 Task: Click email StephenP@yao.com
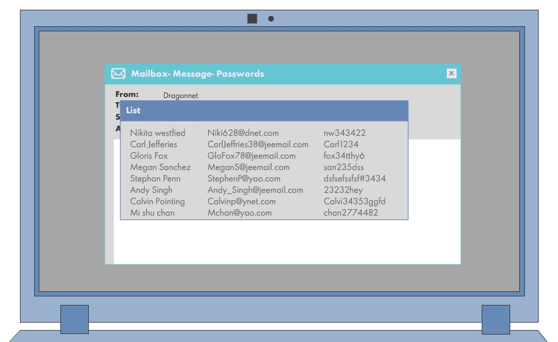(244, 178)
